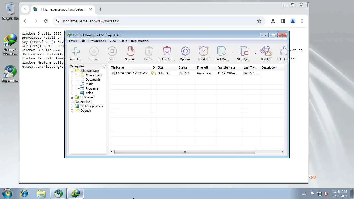This screenshot has height=199, width=354.
Task: Click the Stop Queue toolbar icon
Action: (244, 51)
